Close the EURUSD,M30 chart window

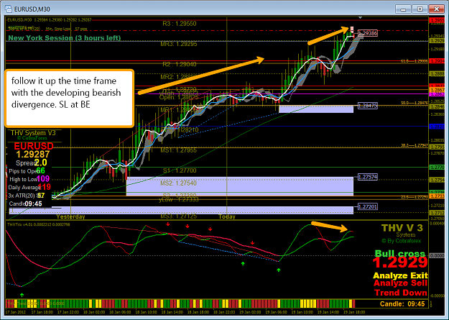click(436, 9)
